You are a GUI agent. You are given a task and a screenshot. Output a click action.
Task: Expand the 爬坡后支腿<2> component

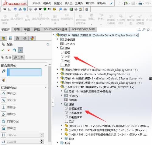pyautogui.click(x=58, y=74)
